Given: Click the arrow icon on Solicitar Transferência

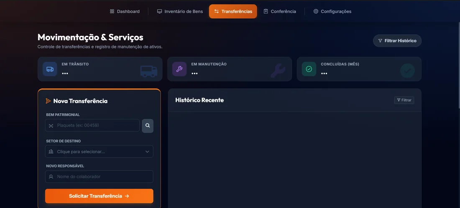Looking at the screenshot, I should pyautogui.click(x=127, y=196).
